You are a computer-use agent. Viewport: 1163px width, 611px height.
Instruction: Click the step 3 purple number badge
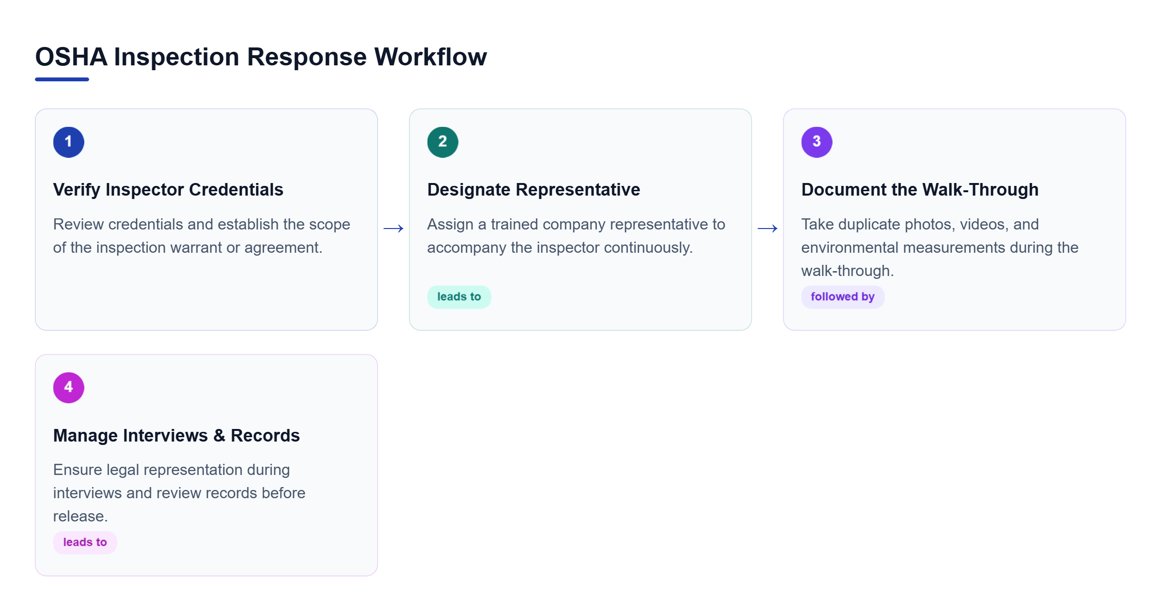click(817, 142)
